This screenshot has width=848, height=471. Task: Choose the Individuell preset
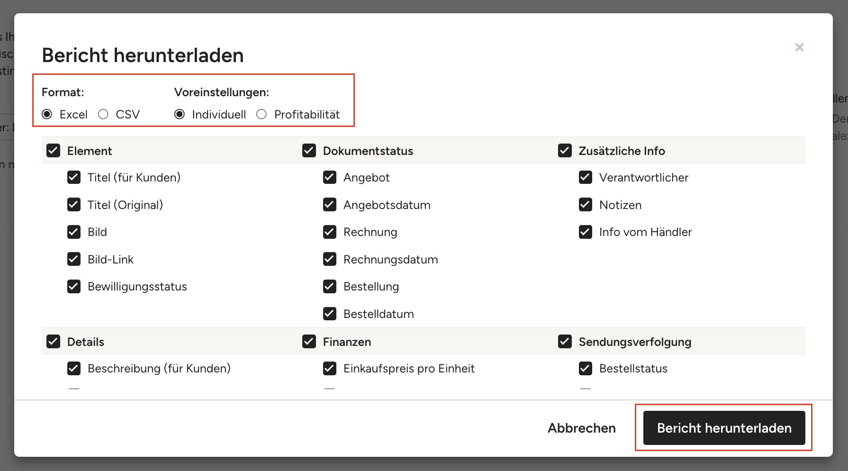180,114
